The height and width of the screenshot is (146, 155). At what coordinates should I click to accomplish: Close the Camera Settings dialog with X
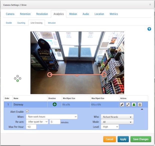150,5
